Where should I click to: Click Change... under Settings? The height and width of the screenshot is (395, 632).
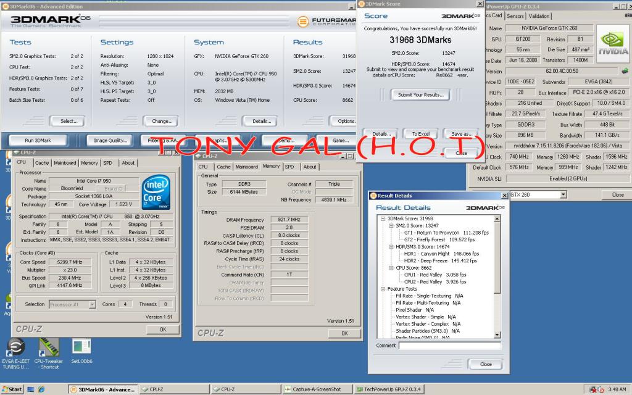[x=162, y=121]
